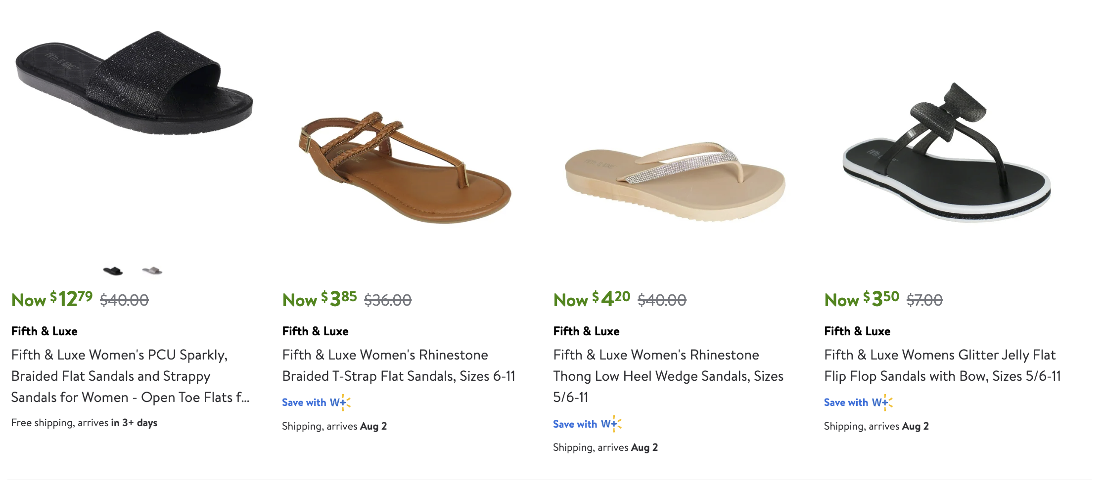1103x481 pixels.
Task: Open the brown braided T-strap sandal image
Action: click(x=405, y=167)
